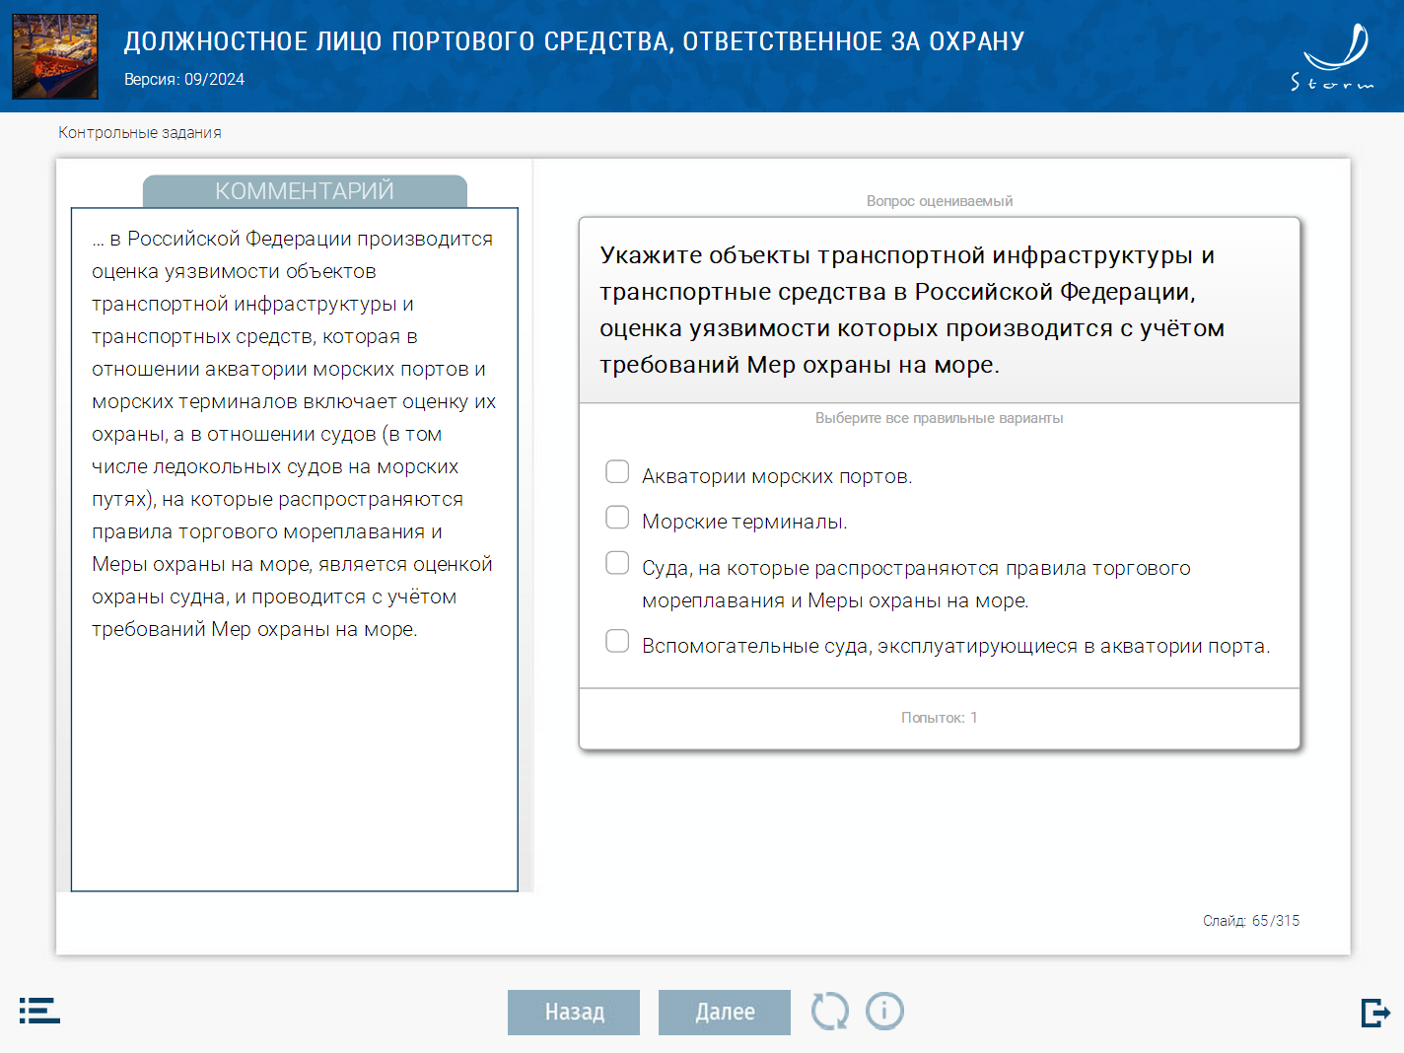Click the question text beginning 'Укажите объекты'
Screen dimensions: 1404x1053
[x=912, y=310]
